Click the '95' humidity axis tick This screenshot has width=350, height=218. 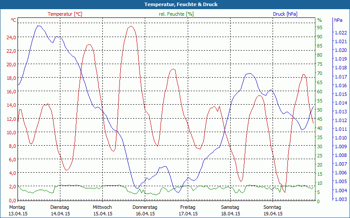(320, 27)
